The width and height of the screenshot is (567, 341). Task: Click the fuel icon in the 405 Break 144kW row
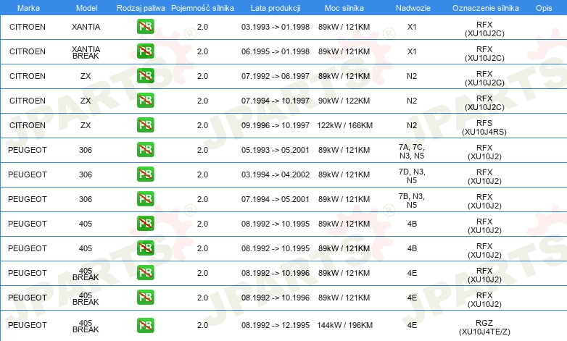click(145, 325)
